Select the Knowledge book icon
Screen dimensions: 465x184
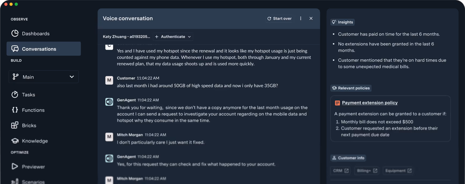pos(15,141)
